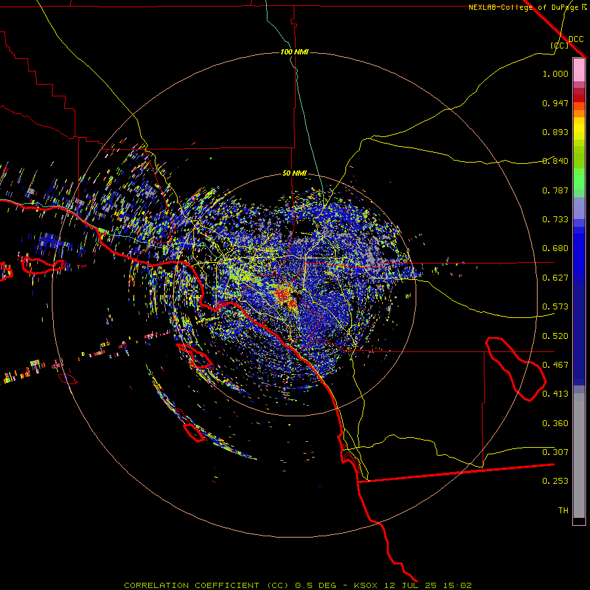Click the 0.840 legend value
590x590 pixels.
pos(555,161)
